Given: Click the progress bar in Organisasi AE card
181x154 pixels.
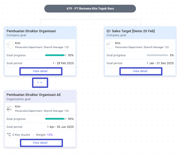Looking at the screenshot, I should [56, 119].
